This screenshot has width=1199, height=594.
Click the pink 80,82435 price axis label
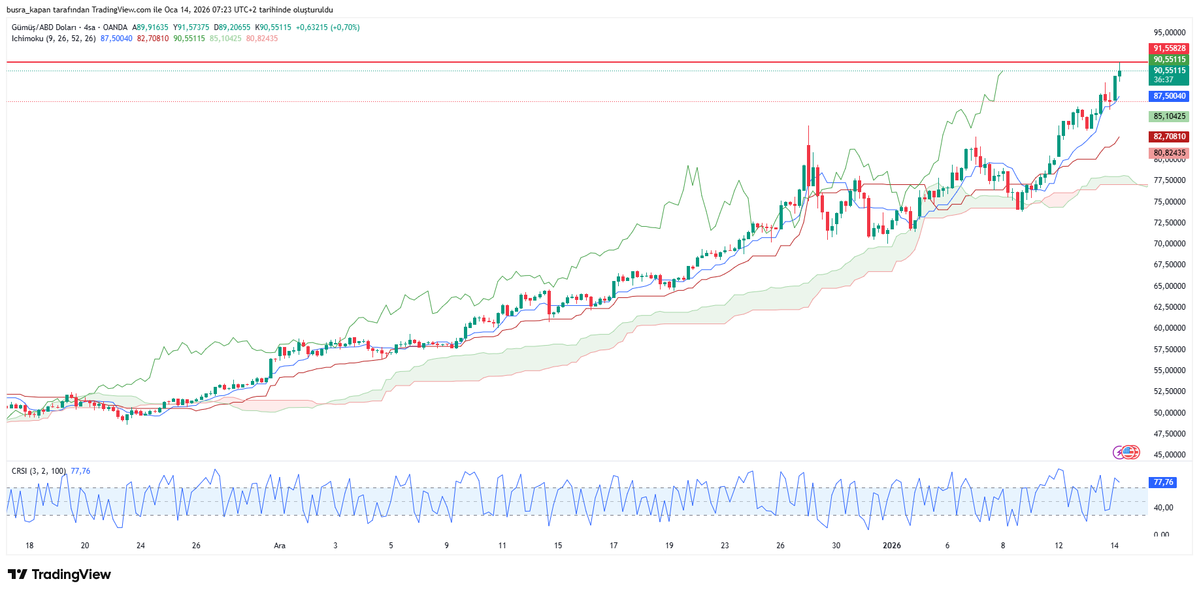click(x=1169, y=153)
